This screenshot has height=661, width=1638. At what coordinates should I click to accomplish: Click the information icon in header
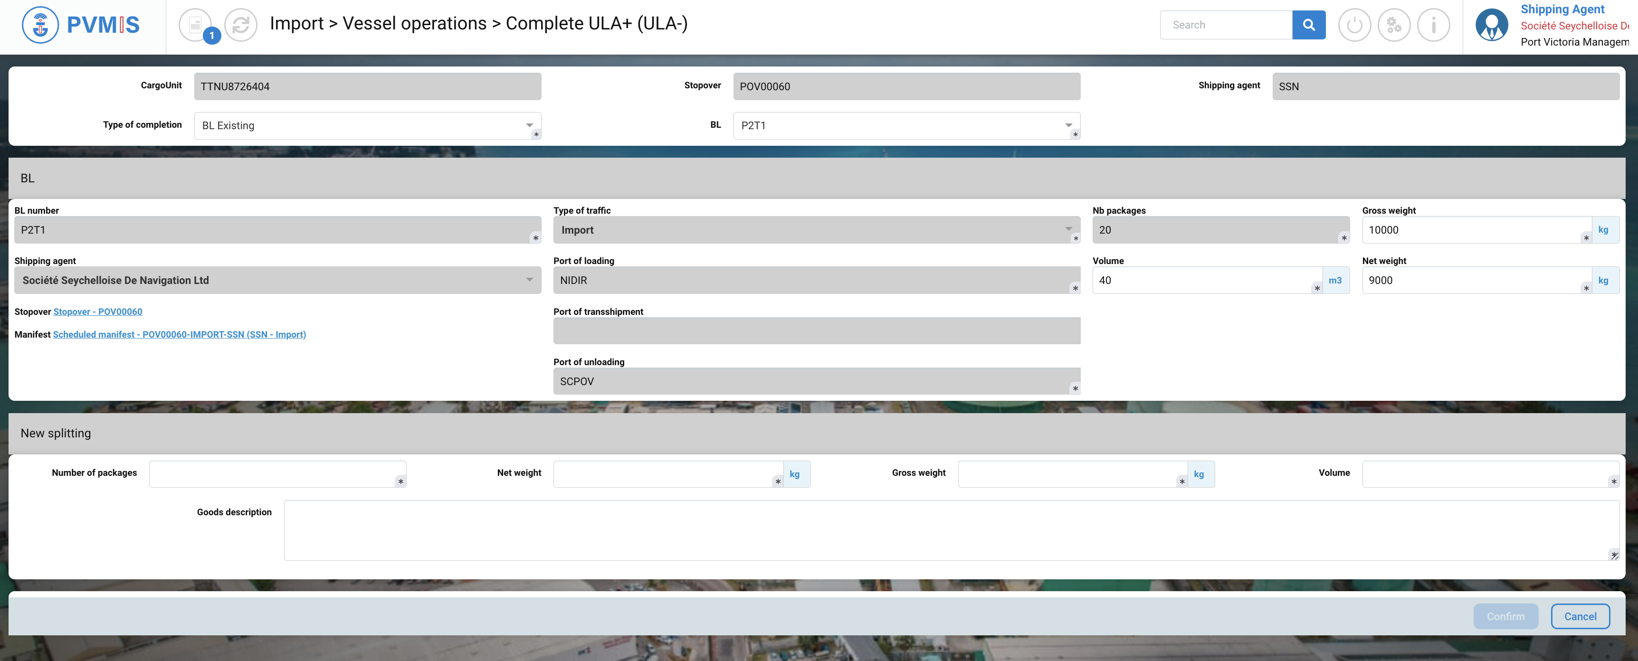click(1433, 25)
